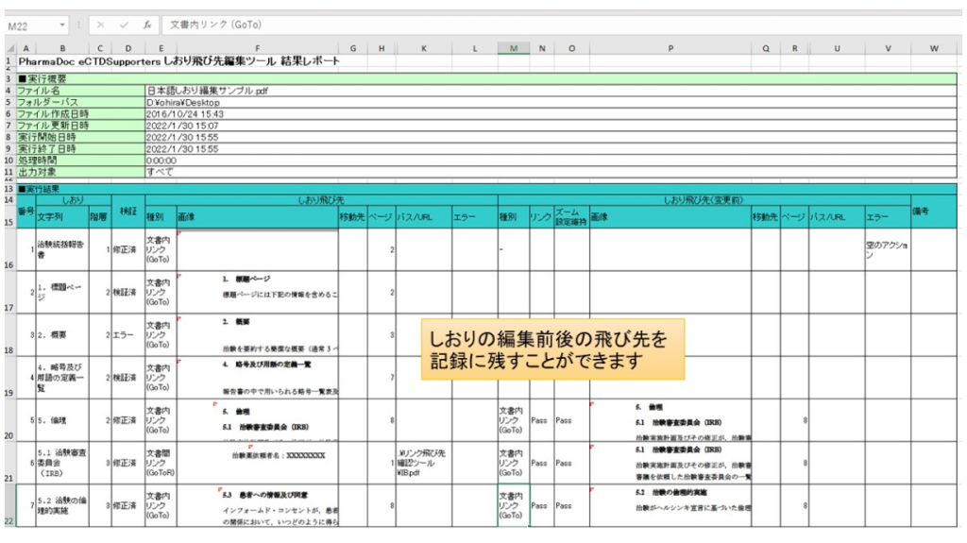Image resolution: width=967 pixels, height=543 pixels.
Task: Select column P header
Action: [670, 48]
